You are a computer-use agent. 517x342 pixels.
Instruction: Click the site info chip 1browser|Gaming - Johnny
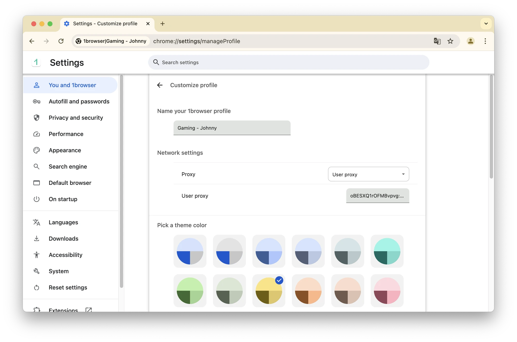[111, 41]
